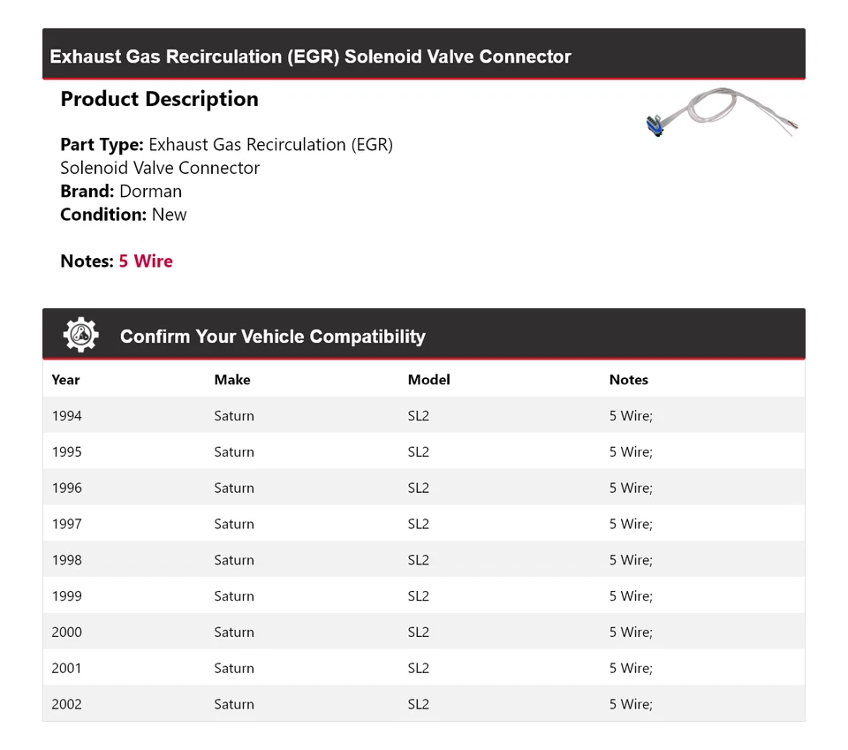Click the red 5 Wire note
Image resolution: width=848 pixels, height=750 pixels.
point(146,261)
